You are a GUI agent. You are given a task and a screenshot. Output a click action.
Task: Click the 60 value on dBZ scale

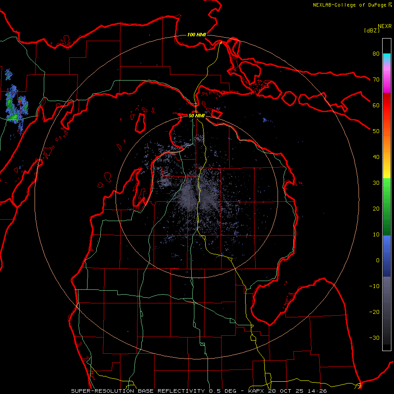click(376, 105)
